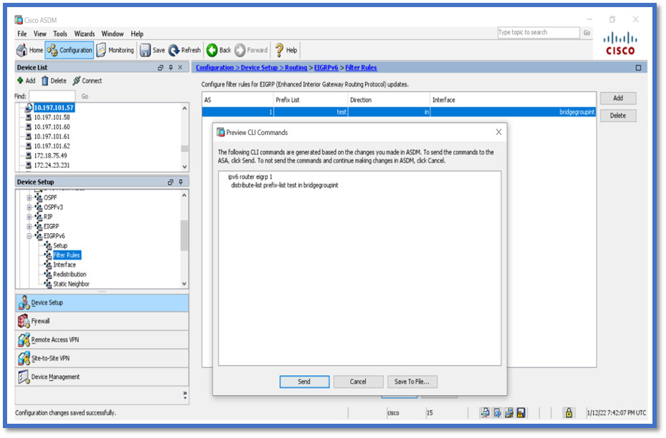Open the Wizards menu
Image resolution: width=666 pixels, height=438 pixels.
pyautogui.click(x=84, y=34)
